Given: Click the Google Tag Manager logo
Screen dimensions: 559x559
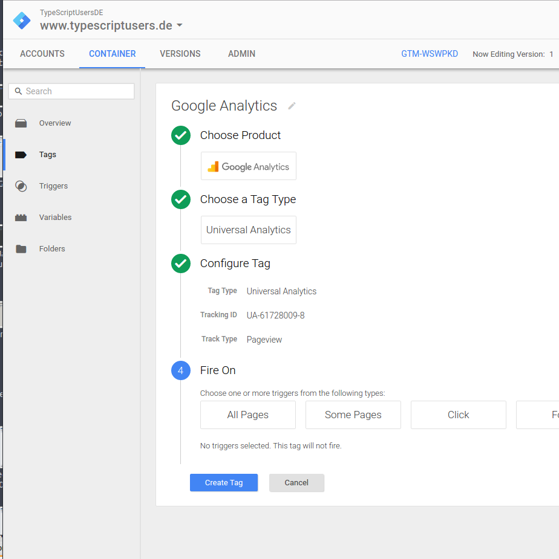Looking at the screenshot, I should pyautogui.click(x=22, y=21).
